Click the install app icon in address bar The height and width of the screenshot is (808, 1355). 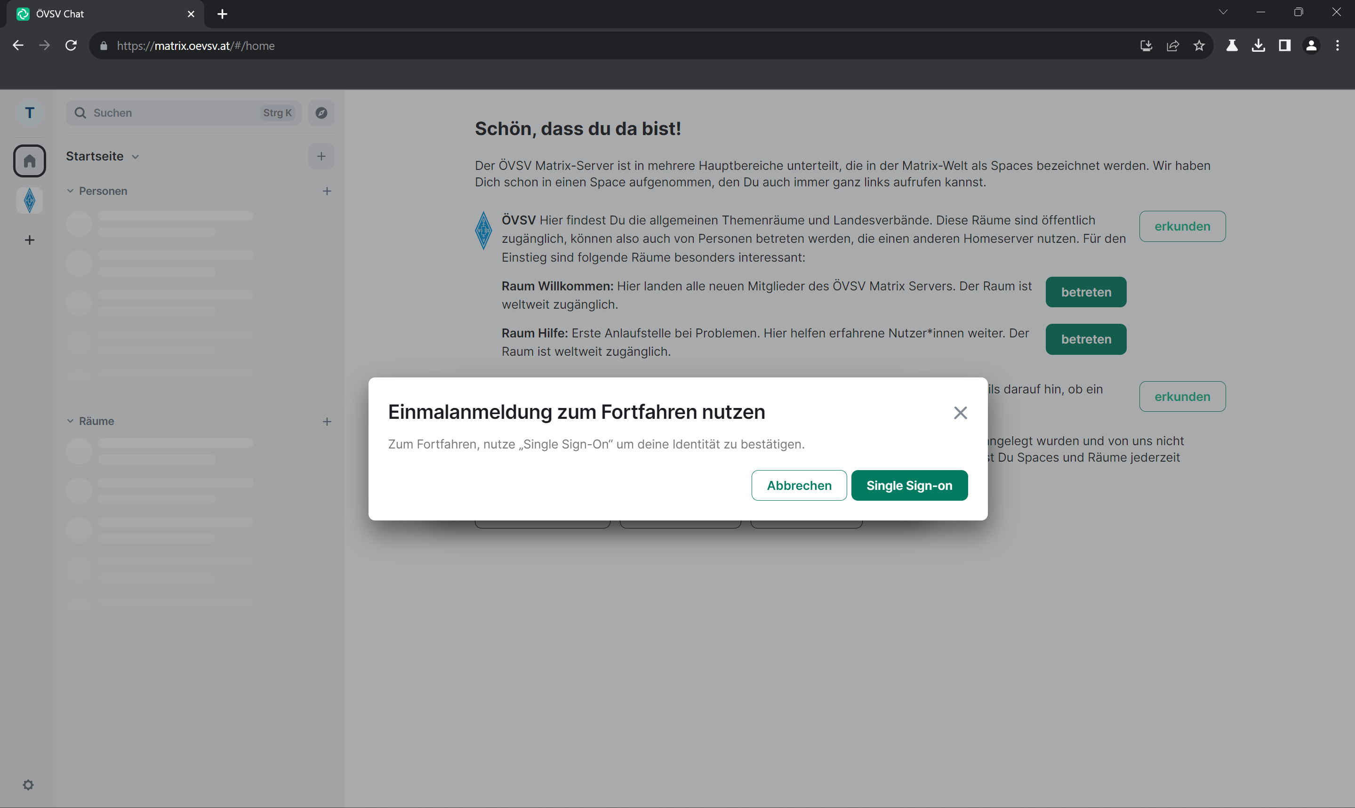1146,46
